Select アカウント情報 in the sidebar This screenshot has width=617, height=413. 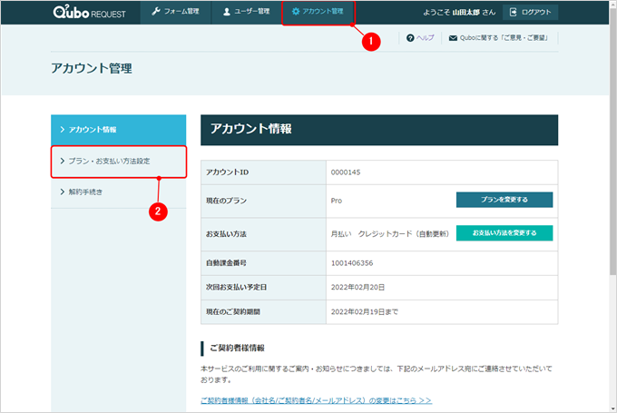tap(119, 130)
